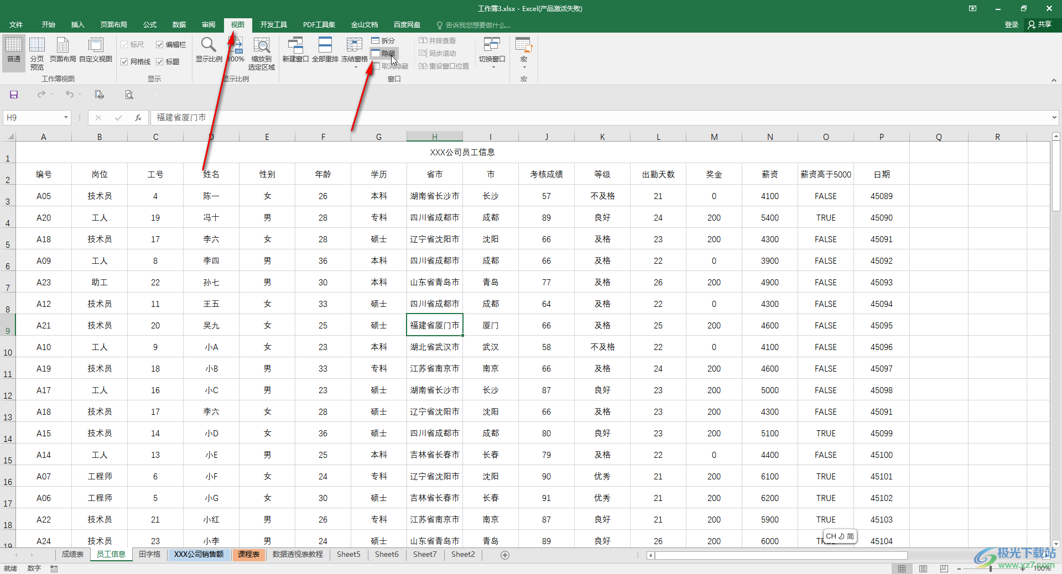
Task: Click the Save icon in quick access toolbar
Action: tap(13, 94)
